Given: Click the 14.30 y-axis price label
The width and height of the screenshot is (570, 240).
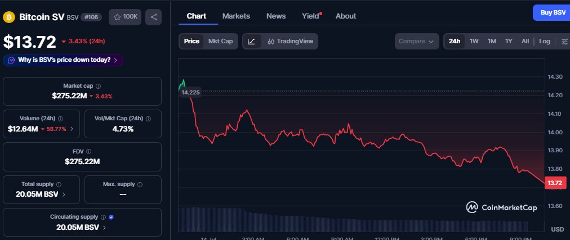Looking at the screenshot, I should pyautogui.click(x=555, y=76).
